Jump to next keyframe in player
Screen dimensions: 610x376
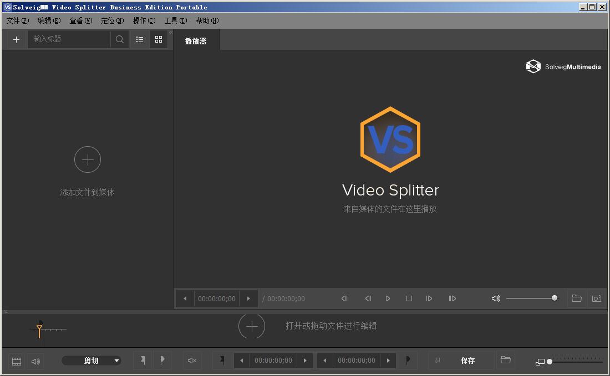[452, 298]
